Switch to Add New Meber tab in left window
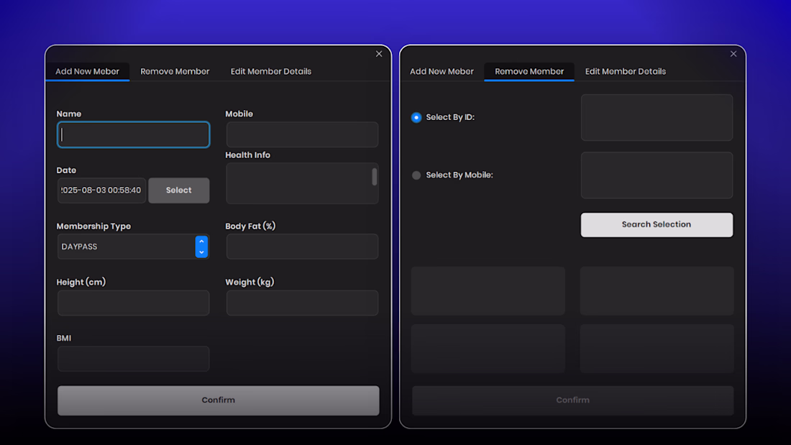This screenshot has height=445, width=791. pyautogui.click(x=87, y=72)
